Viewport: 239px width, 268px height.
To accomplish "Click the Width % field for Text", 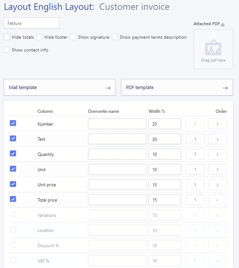I will [164, 139].
